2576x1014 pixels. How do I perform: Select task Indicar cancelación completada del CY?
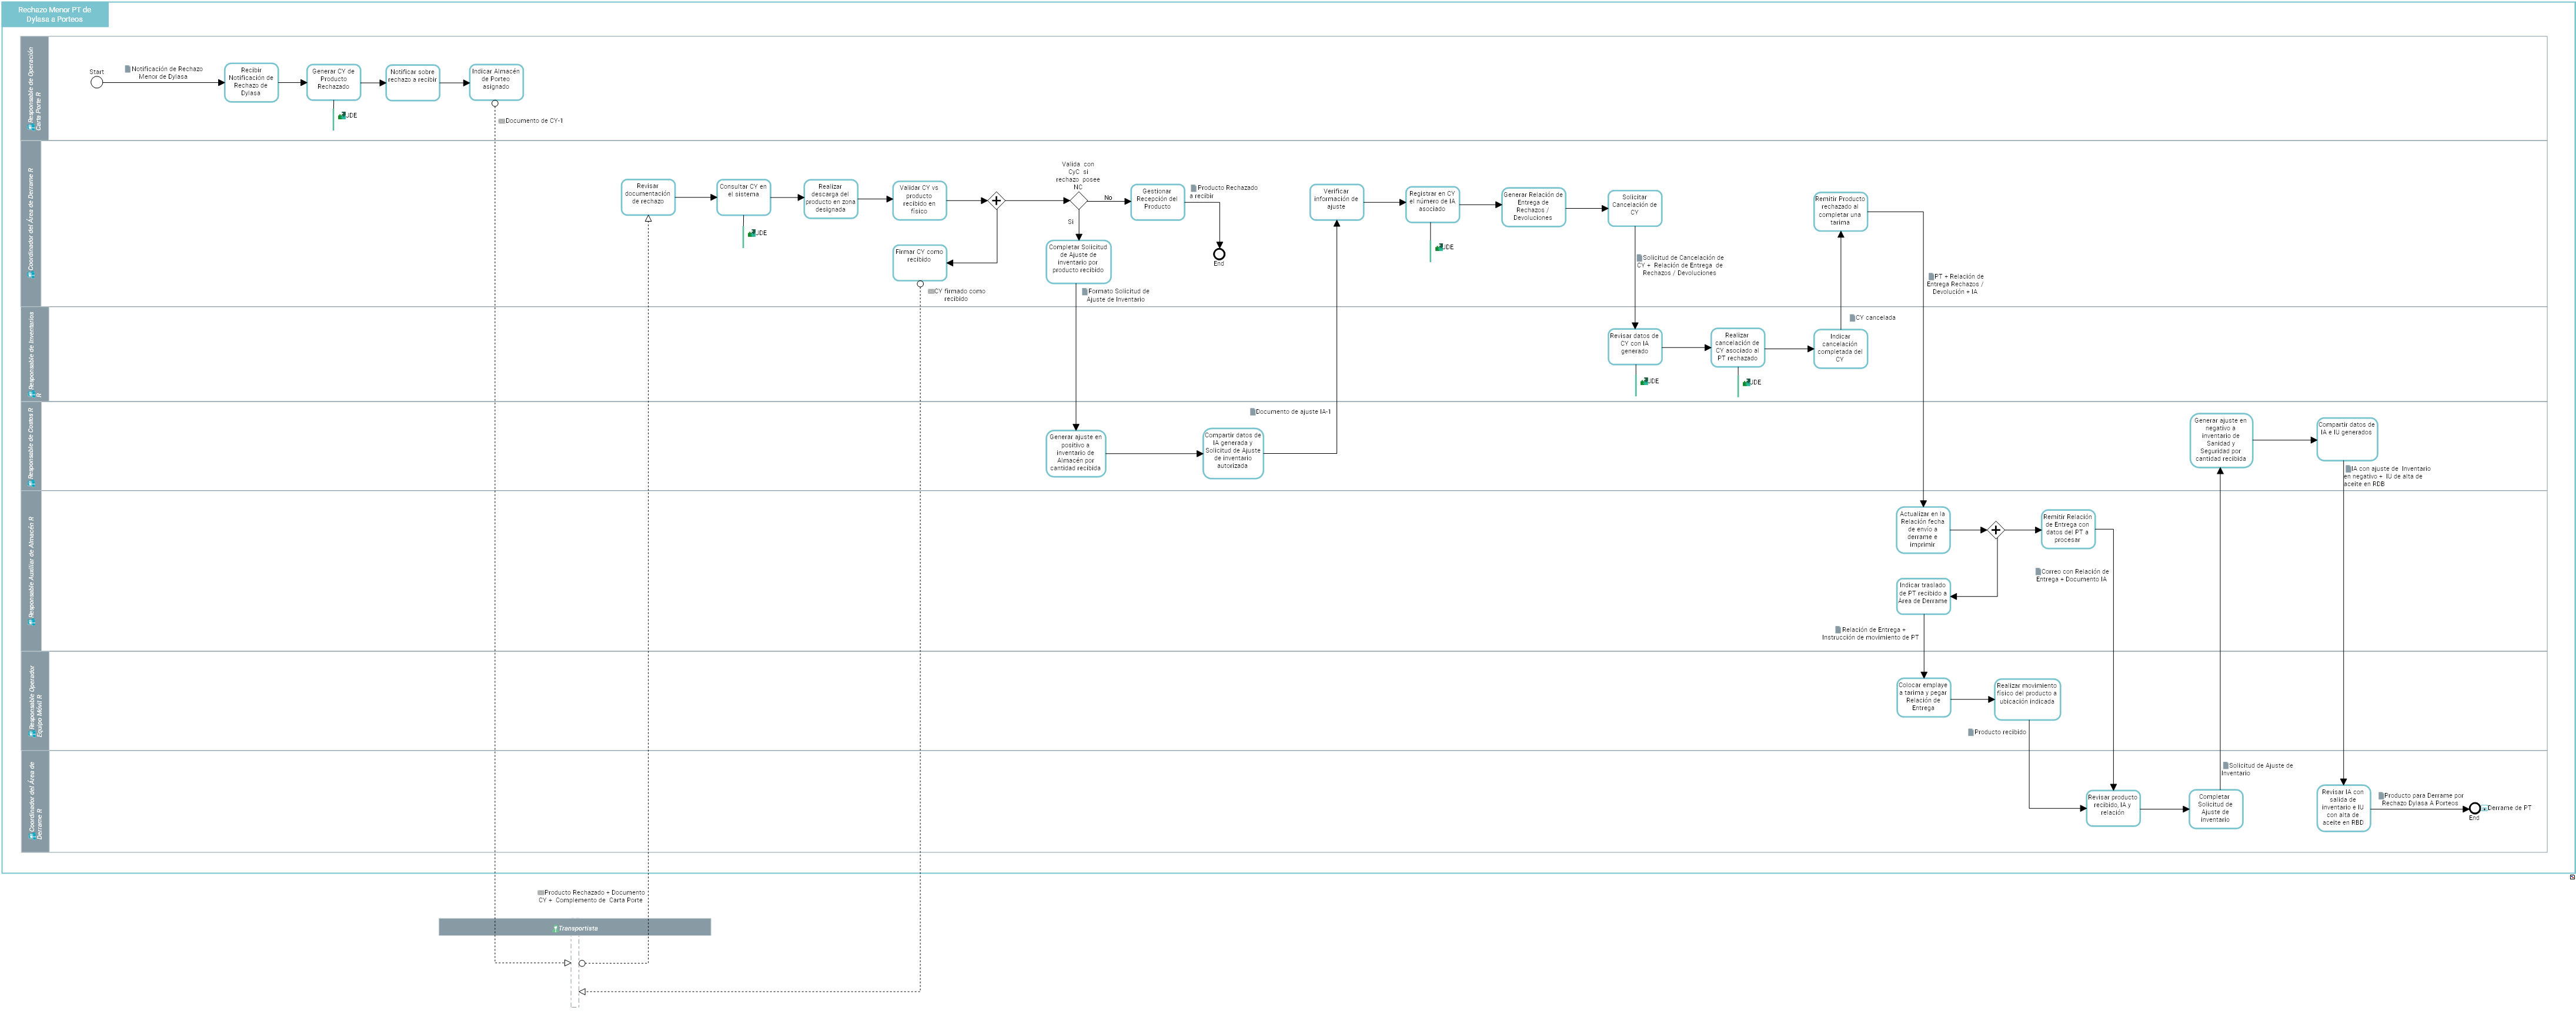[x=1840, y=349]
